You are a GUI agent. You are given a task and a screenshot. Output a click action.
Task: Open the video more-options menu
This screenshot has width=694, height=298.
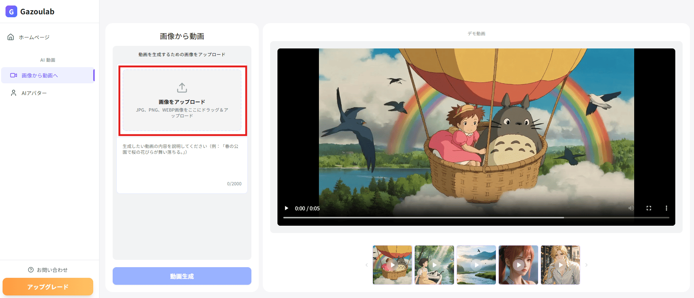[x=666, y=208]
